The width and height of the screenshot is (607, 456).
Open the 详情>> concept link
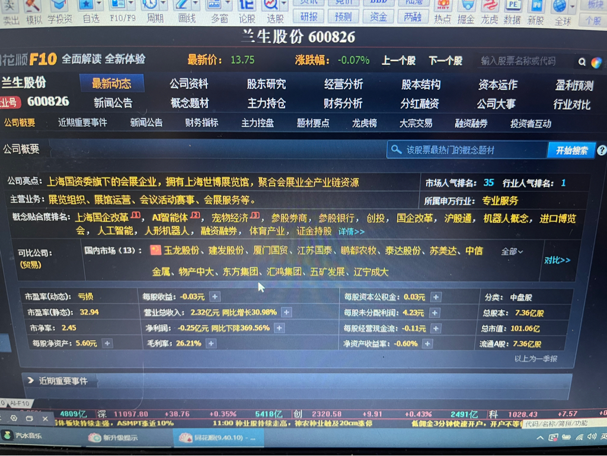[x=351, y=231]
